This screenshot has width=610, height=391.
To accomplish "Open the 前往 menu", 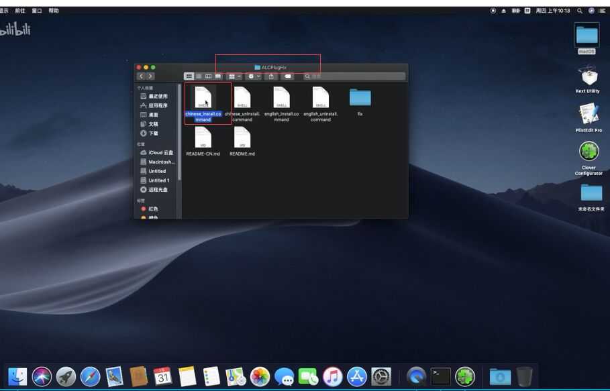I will click(x=20, y=11).
